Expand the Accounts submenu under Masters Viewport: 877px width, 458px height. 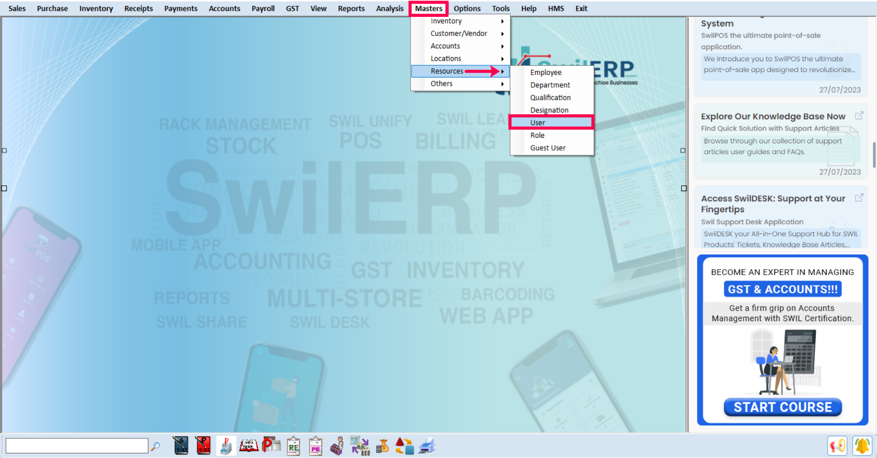[x=460, y=46]
